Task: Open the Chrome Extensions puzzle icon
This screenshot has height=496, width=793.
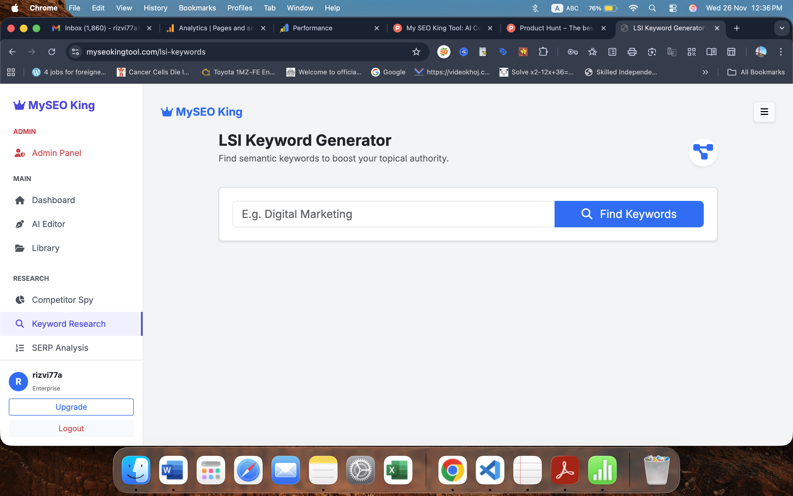Action: pos(544,52)
